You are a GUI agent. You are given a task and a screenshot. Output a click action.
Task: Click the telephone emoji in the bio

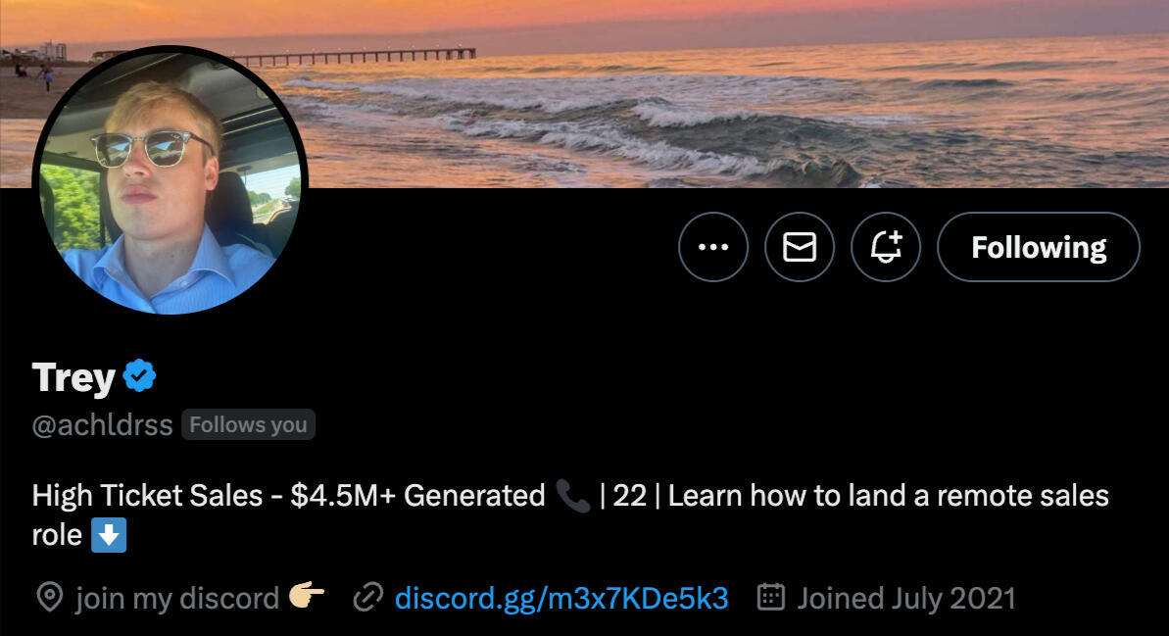tap(572, 496)
